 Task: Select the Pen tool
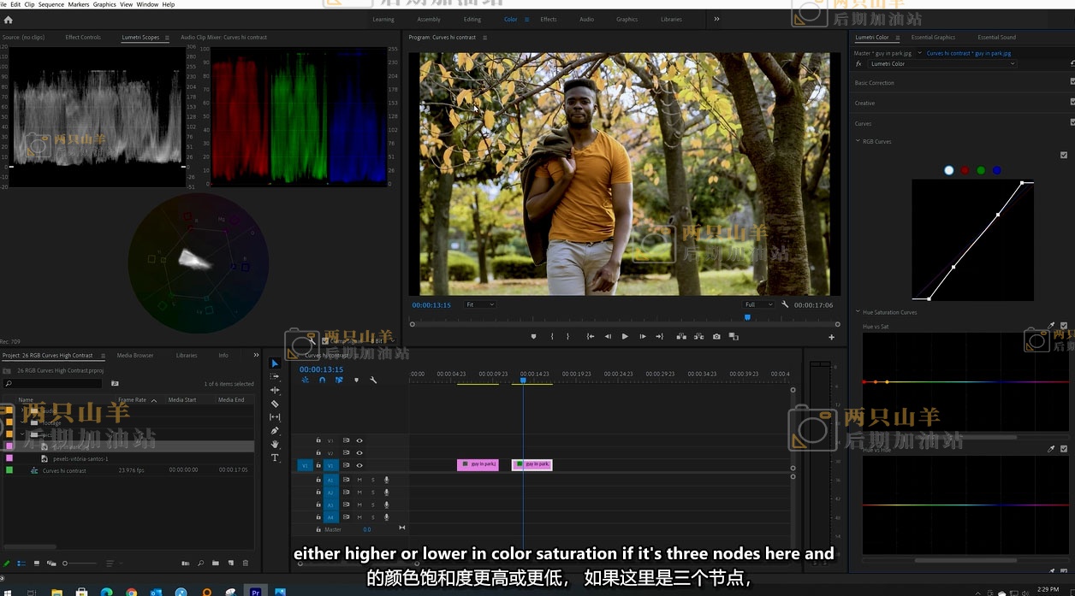click(275, 431)
